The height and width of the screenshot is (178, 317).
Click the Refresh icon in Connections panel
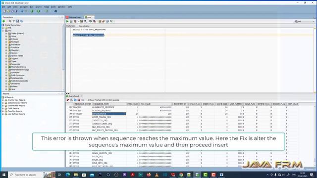coord(10,21)
